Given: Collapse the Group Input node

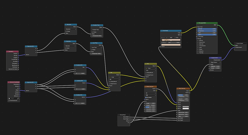Looking at the screenshot, I should pyautogui.click(x=119, y=115).
